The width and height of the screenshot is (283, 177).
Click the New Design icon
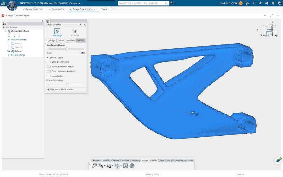click(57, 31)
